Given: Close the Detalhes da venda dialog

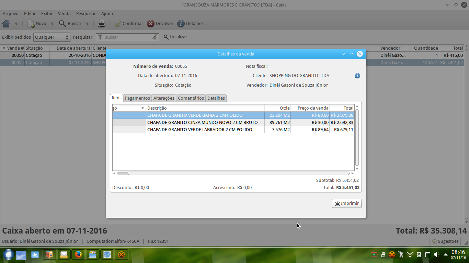Looking at the screenshot, I should (359, 54).
